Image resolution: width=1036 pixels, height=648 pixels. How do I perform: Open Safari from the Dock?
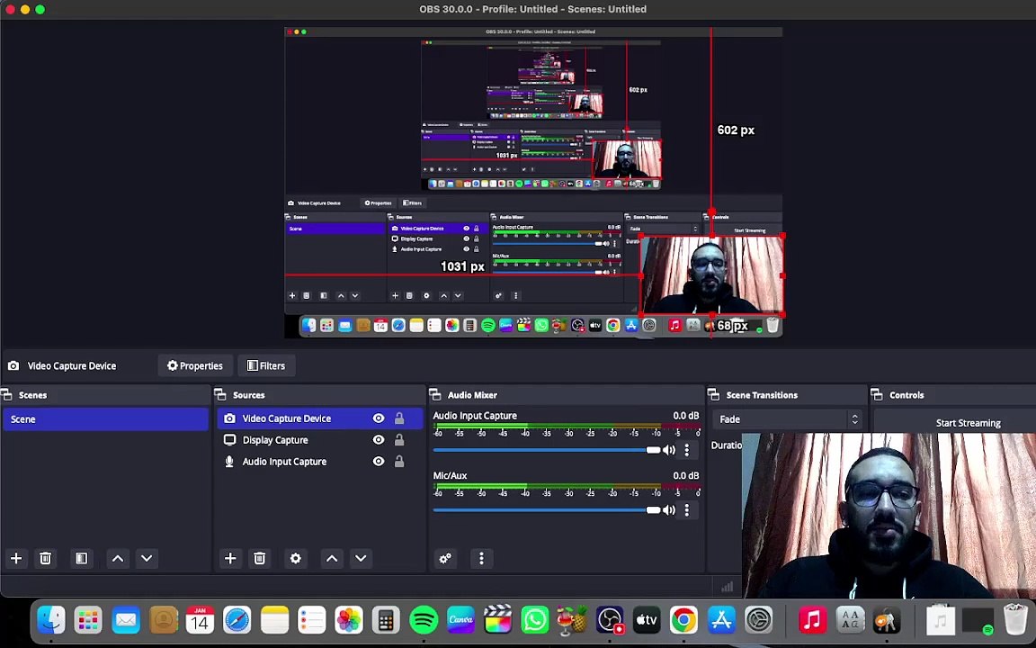coord(237,620)
